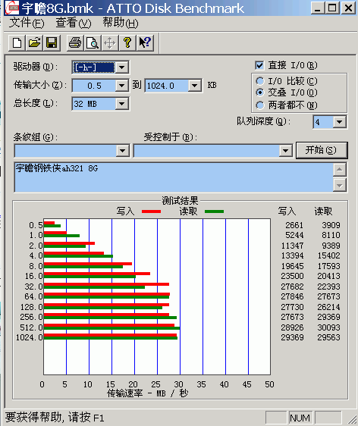Click the 开始(S) start button
358x426 pixels.
coord(322,150)
